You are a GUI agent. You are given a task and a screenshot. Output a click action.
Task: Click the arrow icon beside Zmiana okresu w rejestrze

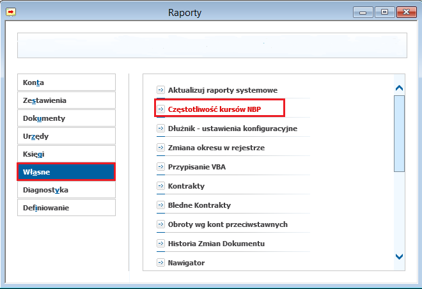click(160, 148)
